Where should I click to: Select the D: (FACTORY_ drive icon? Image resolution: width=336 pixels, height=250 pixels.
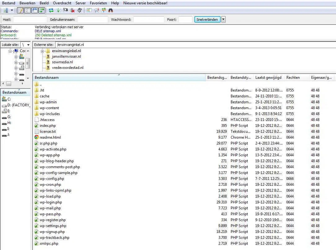pyautogui.click(x=4, y=105)
